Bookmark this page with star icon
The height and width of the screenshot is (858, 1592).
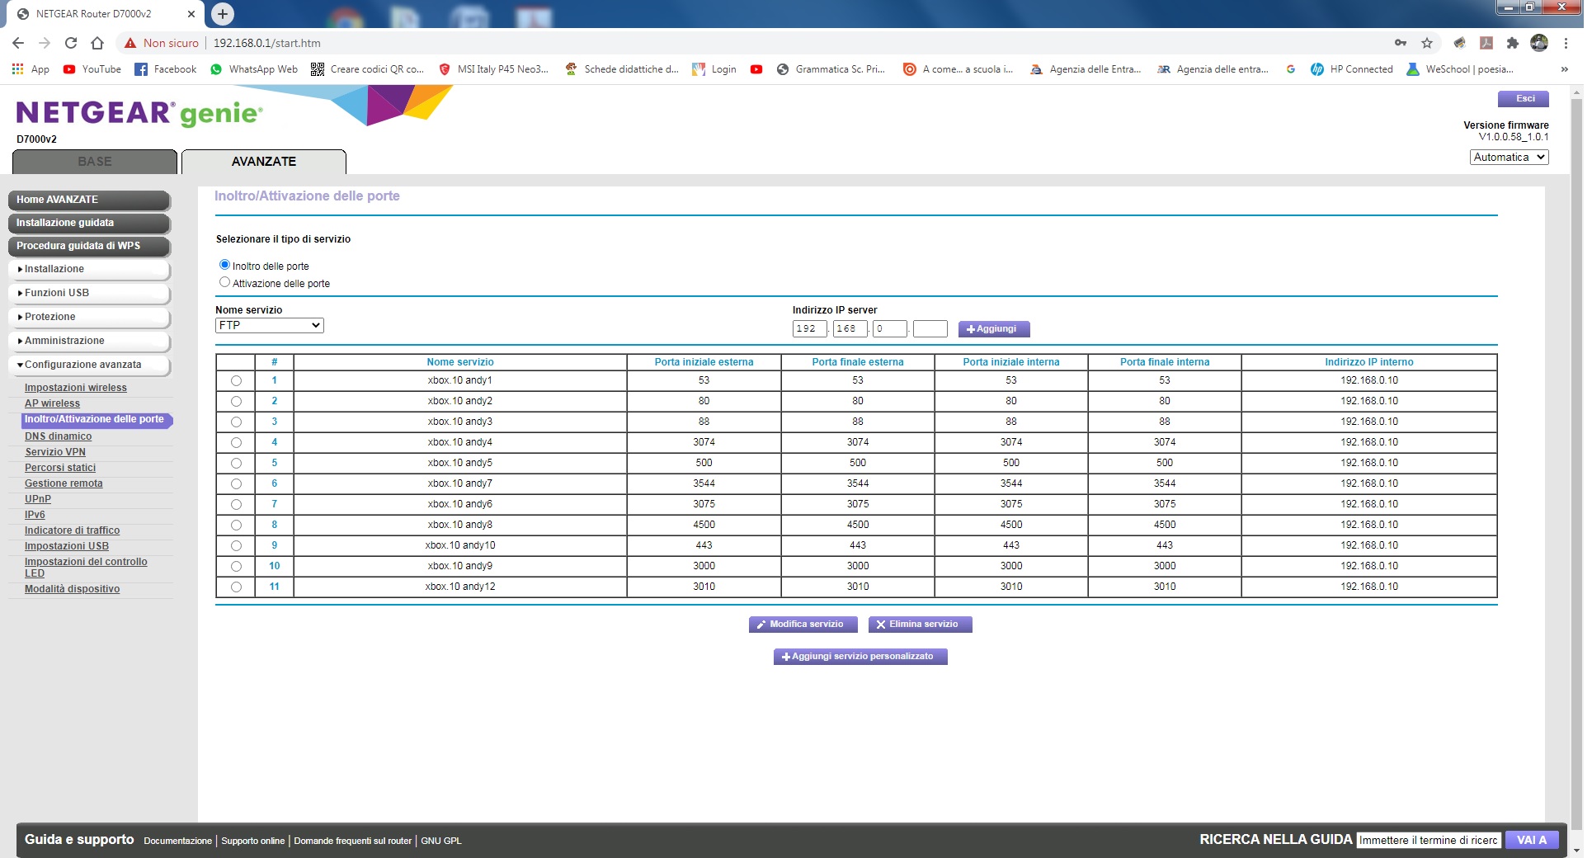(1427, 43)
